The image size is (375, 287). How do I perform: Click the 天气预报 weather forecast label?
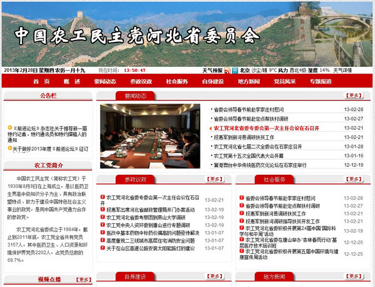212,71
